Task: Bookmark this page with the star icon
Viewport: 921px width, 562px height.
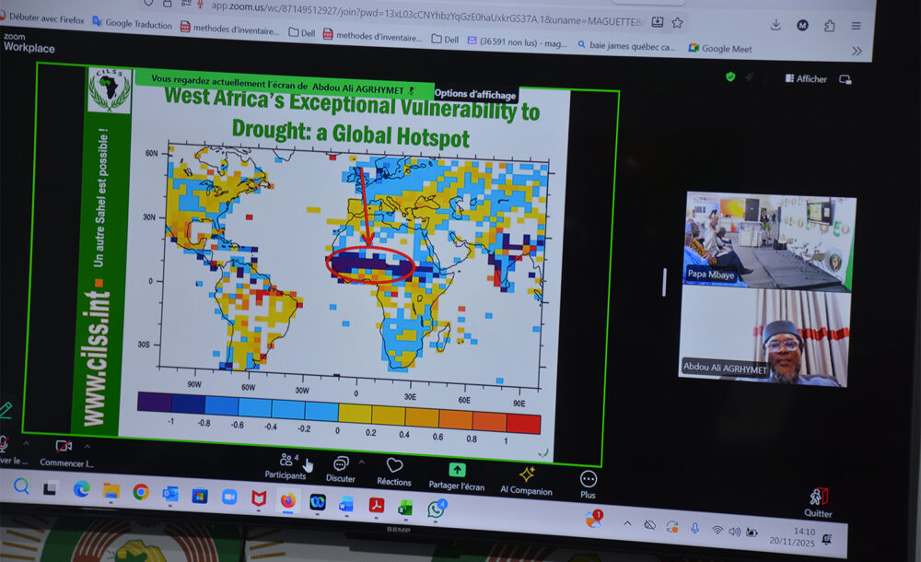Action: click(677, 22)
